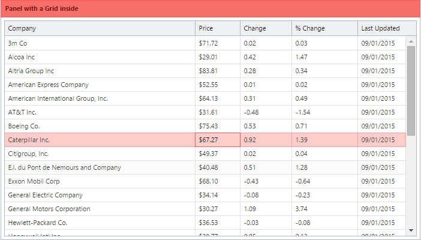Click Hewlett-Packard's 09/01/2015 date cell
The width and height of the screenshot is (421, 240).
coord(381,223)
